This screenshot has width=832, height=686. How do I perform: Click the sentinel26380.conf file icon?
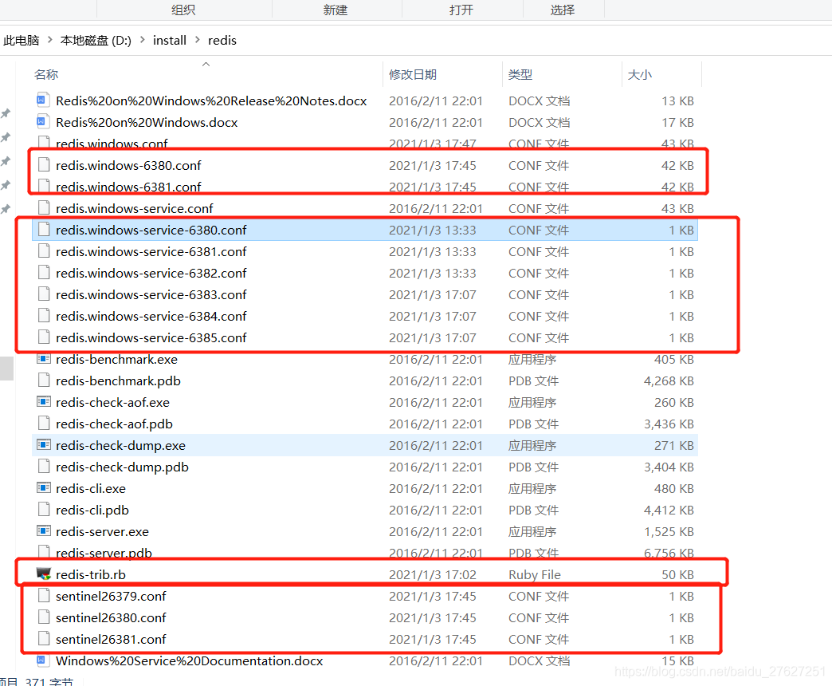point(44,617)
